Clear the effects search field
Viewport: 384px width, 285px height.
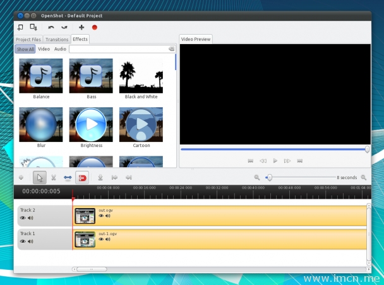click(x=171, y=49)
